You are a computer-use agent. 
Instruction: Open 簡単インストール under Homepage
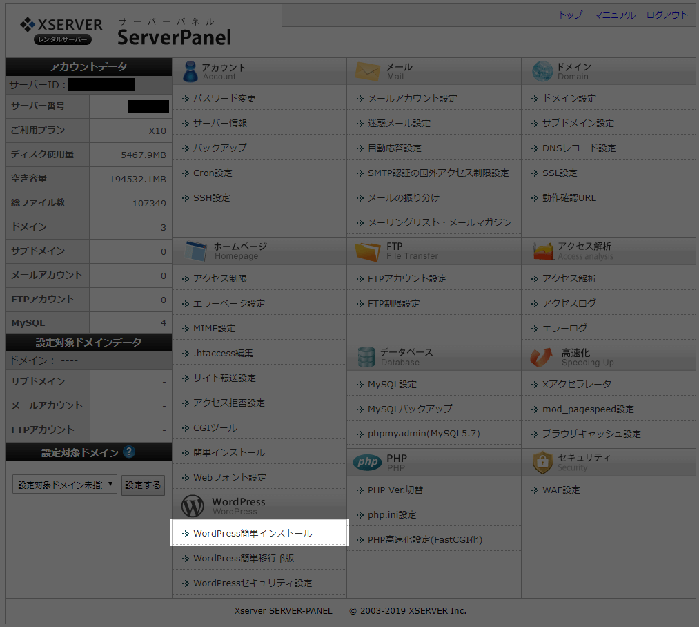[229, 452]
